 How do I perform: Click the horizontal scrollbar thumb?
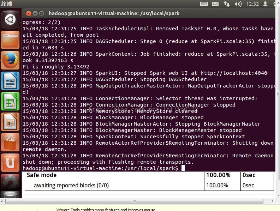(134, 201)
